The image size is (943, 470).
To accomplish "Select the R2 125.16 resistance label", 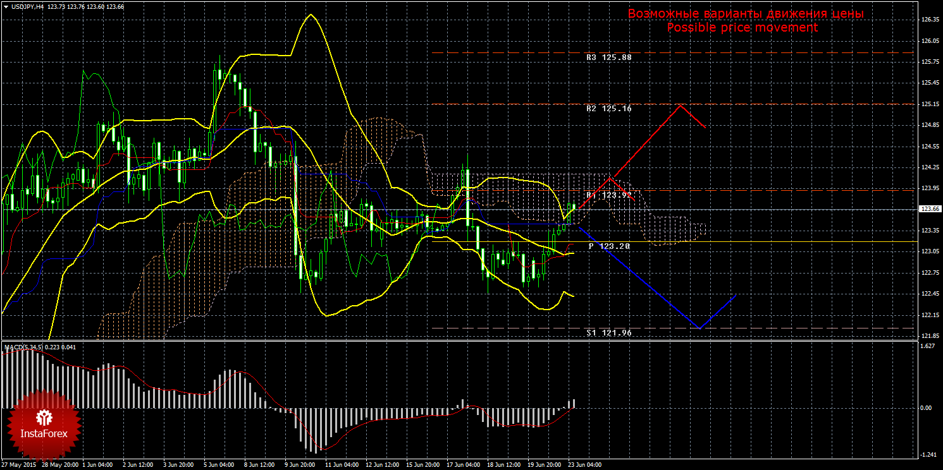I will pos(608,109).
